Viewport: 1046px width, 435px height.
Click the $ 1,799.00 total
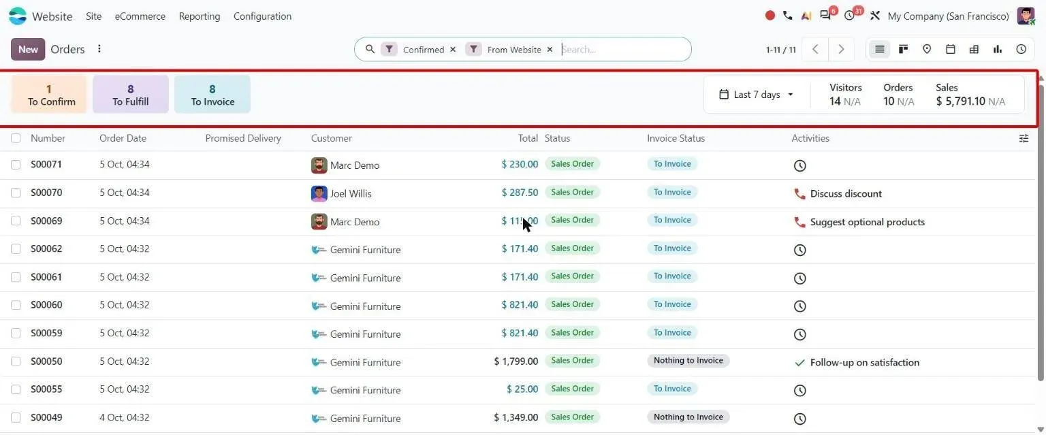(516, 361)
